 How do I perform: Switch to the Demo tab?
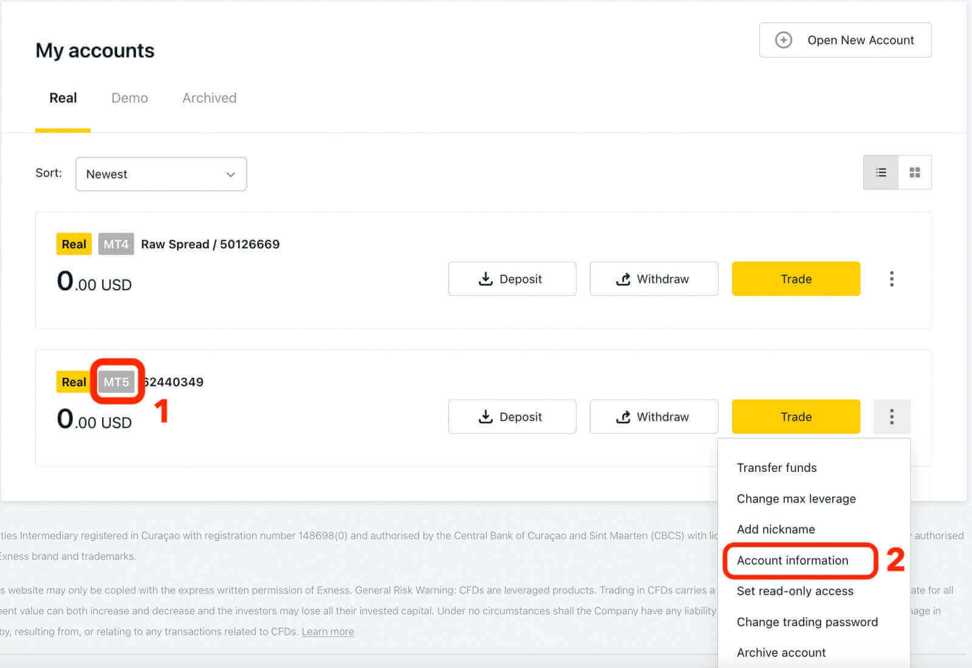tap(129, 98)
